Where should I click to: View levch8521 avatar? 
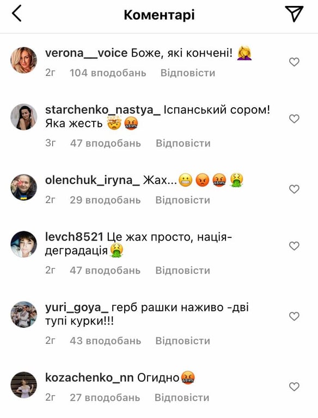tap(24, 244)
